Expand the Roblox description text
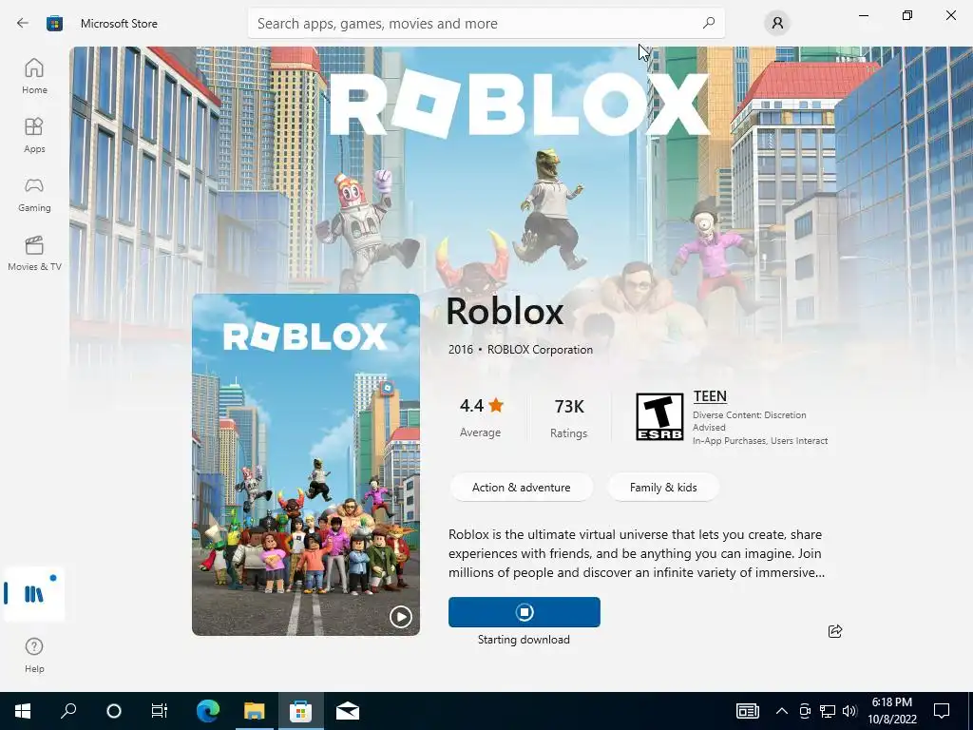Viewport: 973px width, 730px height. pyautogui.click(x=637, y=553)
